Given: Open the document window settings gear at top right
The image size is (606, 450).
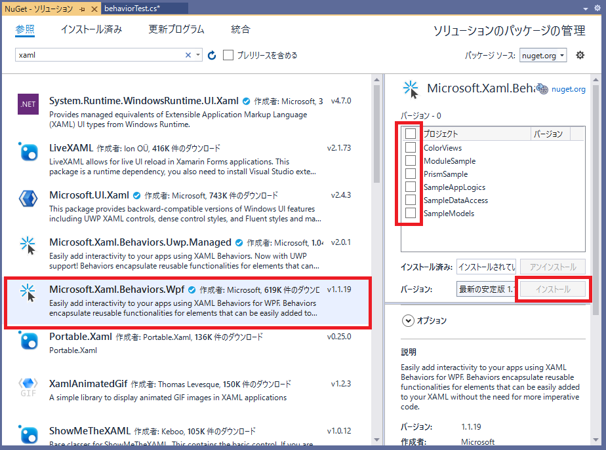Looking at the screenshot, I should pos(597,8).
